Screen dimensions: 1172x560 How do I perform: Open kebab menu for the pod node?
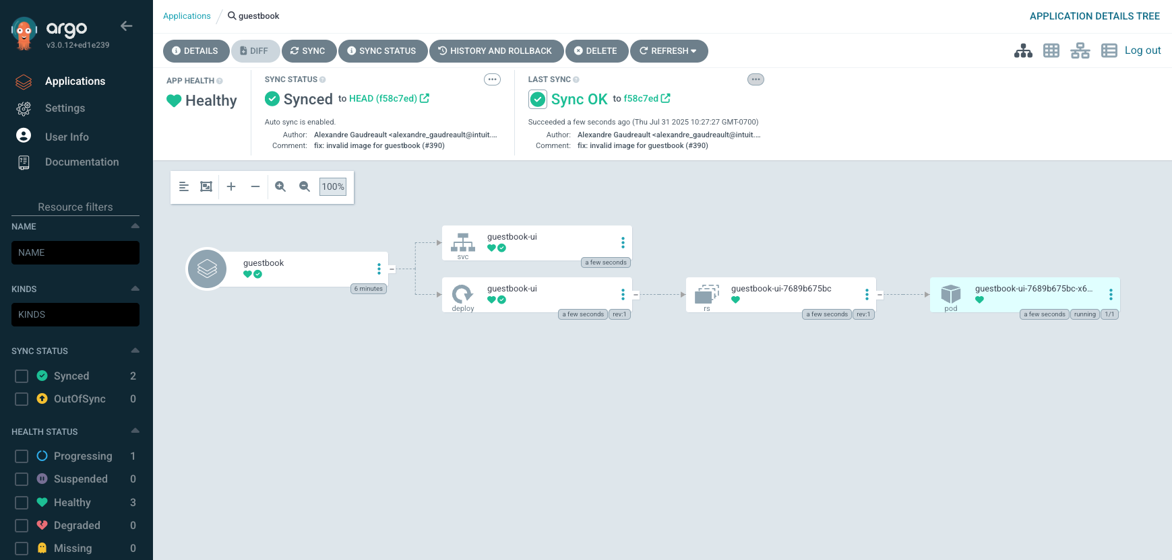[1111, 294]
